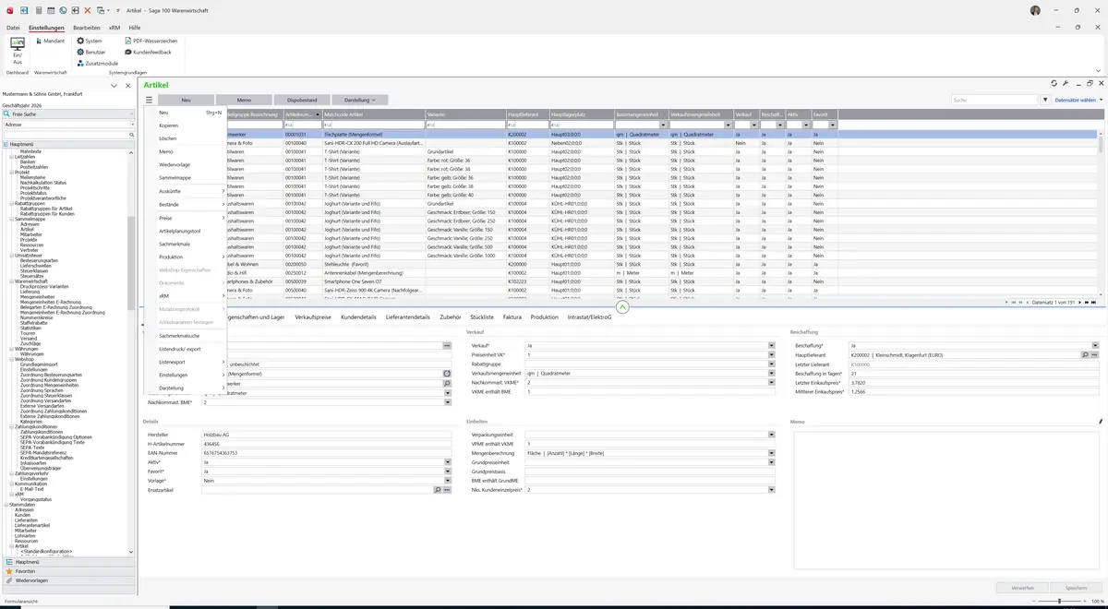Open the Mandant settings
1108x609 pixels.
tap(49, 42)
